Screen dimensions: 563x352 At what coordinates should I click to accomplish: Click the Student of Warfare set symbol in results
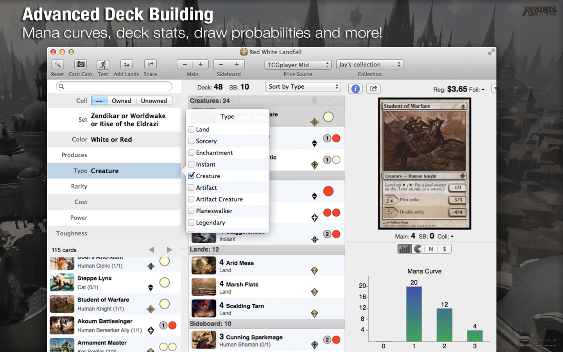click(151, 309)
